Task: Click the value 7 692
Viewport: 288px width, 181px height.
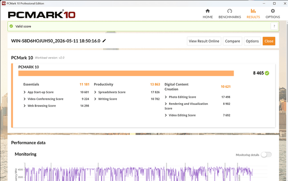Action: tap(226, 115)
